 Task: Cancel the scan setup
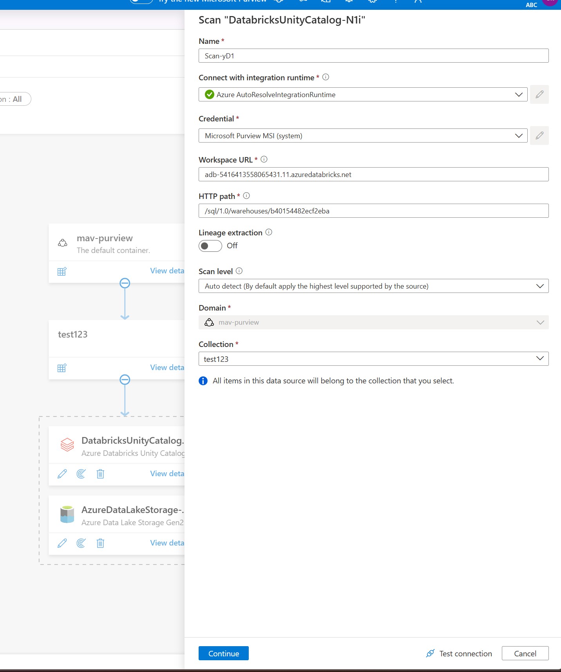click(x=525, y=653)
